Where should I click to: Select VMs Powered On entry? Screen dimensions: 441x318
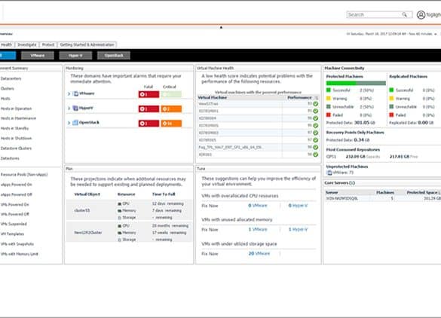pos(15,205)
